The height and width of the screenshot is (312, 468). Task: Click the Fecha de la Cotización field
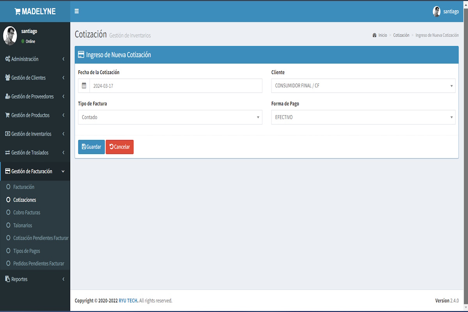point(175,86)
